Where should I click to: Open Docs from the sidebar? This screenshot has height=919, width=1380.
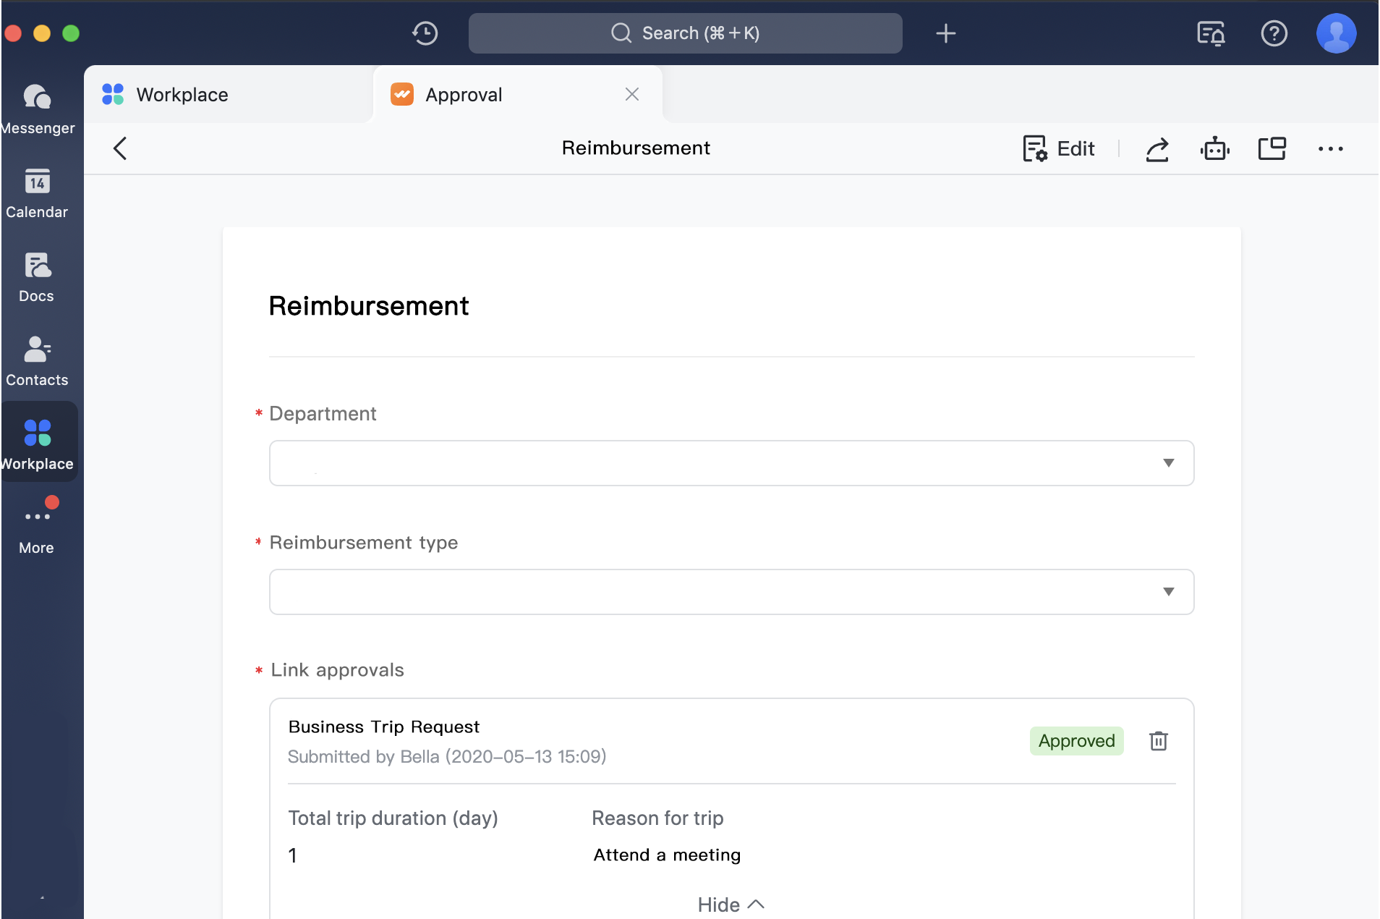36,276
